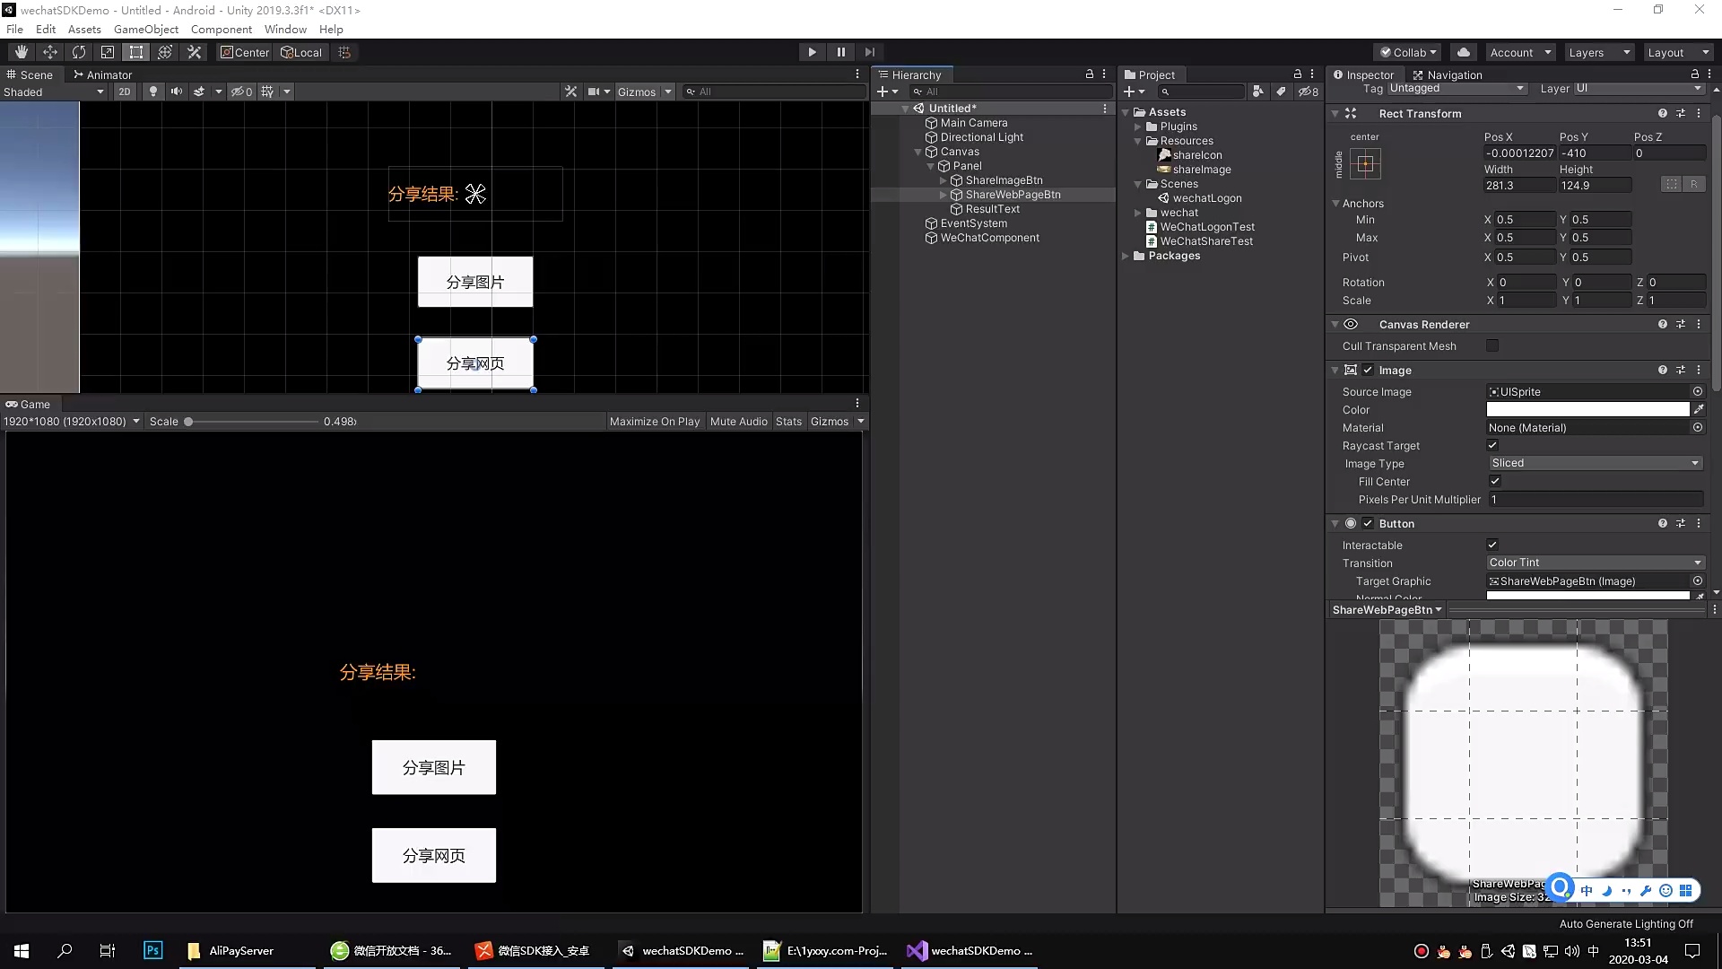Screen dimensions: 1722x969
Task: Toggle Cull Transparent Mesh checkbox
Action: 1492,345
